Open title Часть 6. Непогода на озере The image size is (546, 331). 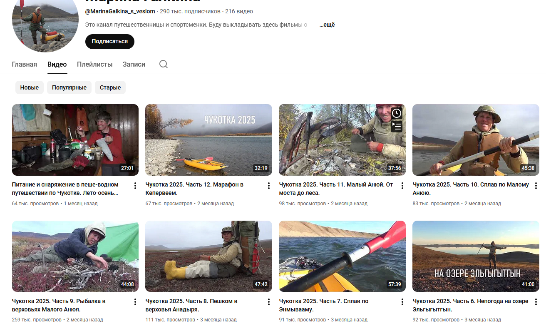point(471,305)
